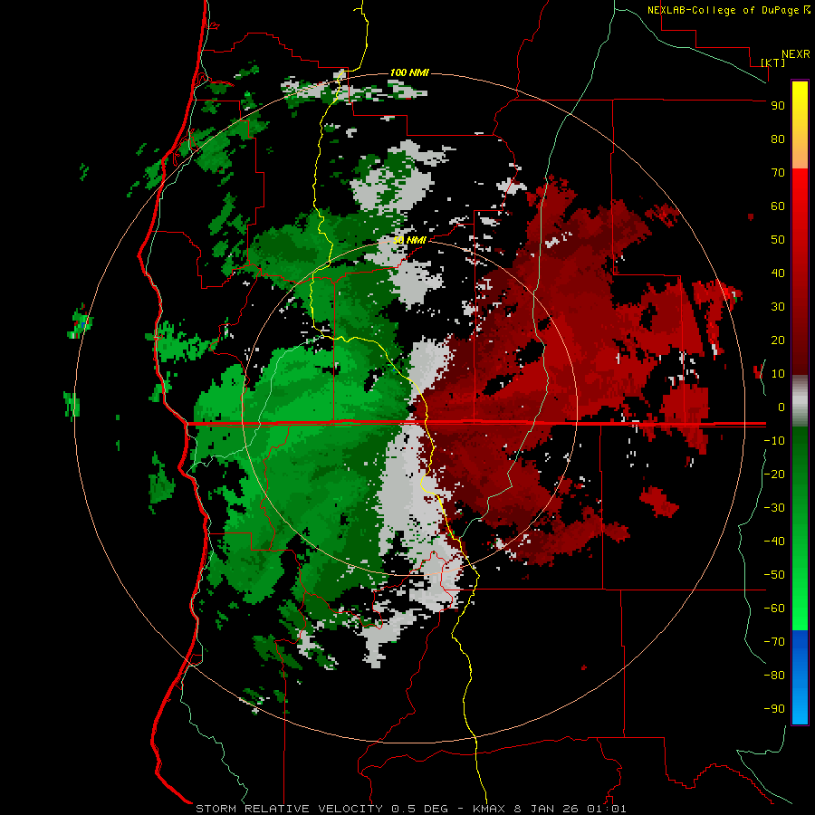
Task: Click the positive "80" scale value
Action: [778, 139]
